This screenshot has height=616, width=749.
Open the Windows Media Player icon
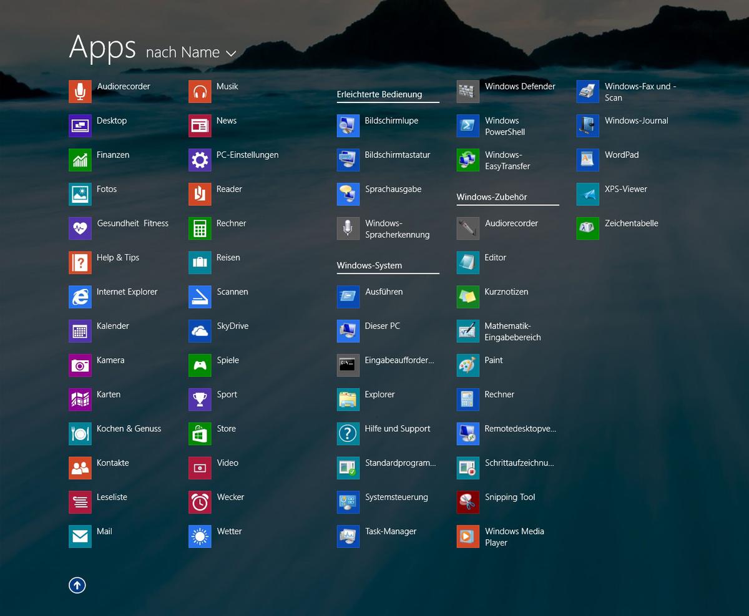(x=468, y=538)
